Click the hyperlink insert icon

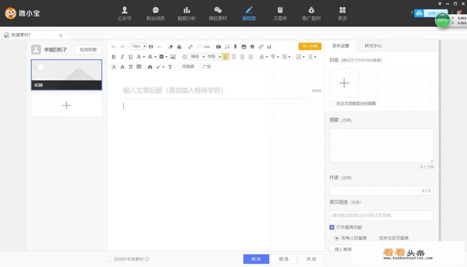(191, 47)
